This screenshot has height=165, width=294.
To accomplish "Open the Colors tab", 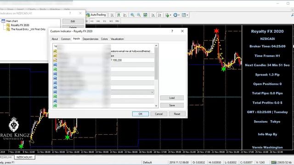I will (x=104, y=39).
